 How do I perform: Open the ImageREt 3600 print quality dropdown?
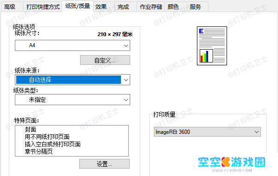coord(207,132)
